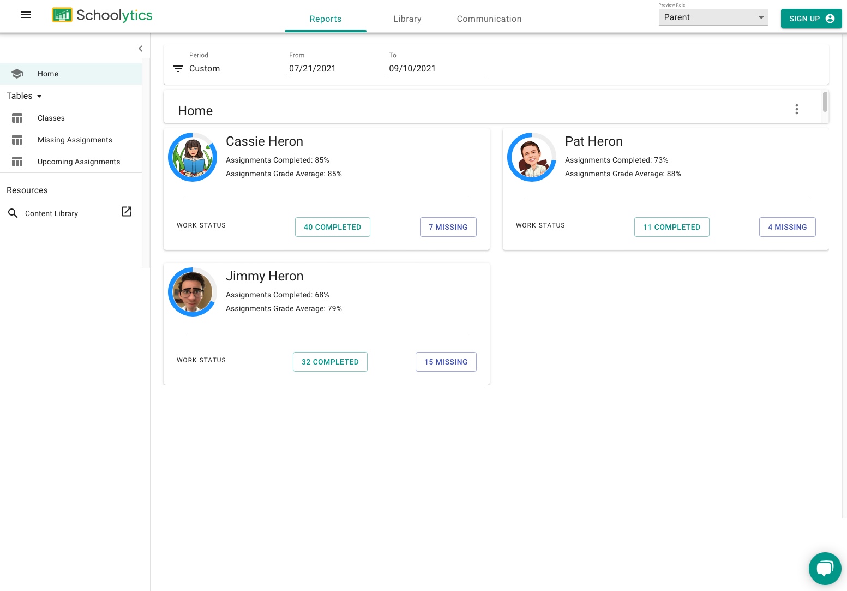Switch to the Communication tab
This screenshot has width=847, height=591.
pyautogui.click(x=489, y=19)
